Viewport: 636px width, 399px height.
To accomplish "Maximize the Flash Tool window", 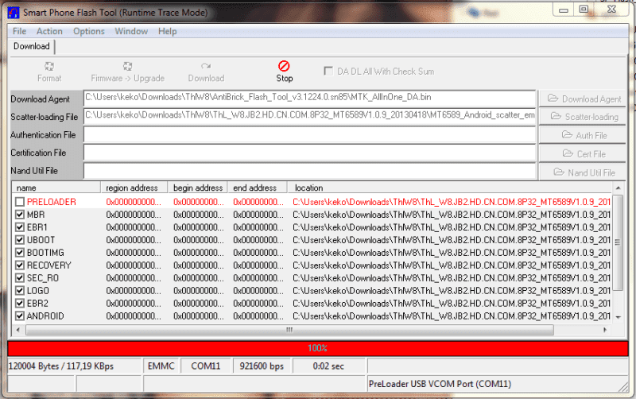I will (584, 9).
